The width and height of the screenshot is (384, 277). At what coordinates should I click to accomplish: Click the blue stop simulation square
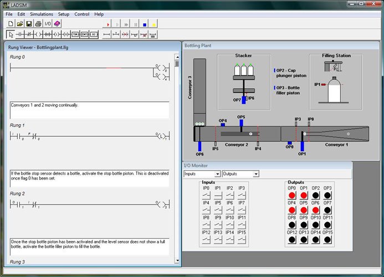click(145, 24)
